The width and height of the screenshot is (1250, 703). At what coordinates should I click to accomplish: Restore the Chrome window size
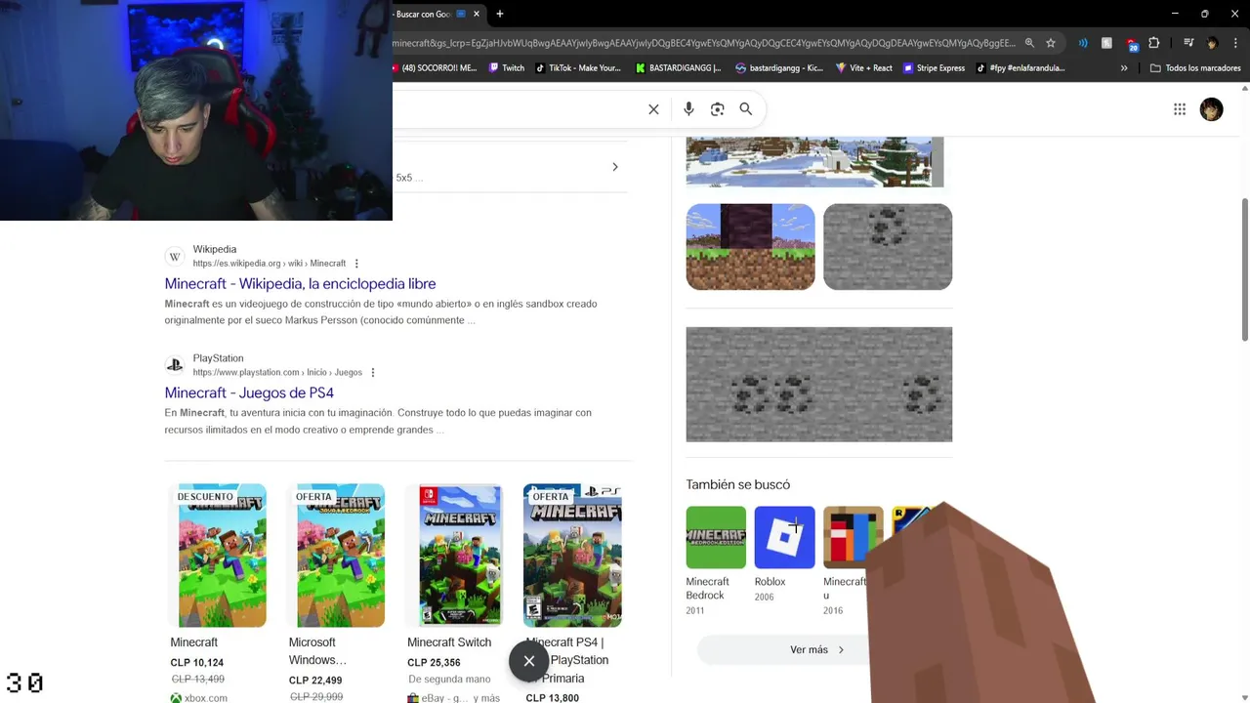1204,14
